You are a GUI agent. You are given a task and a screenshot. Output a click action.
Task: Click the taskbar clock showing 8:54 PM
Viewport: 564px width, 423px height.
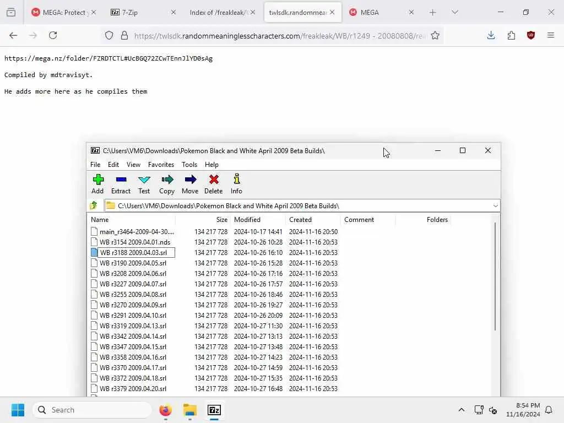point(523,410)
